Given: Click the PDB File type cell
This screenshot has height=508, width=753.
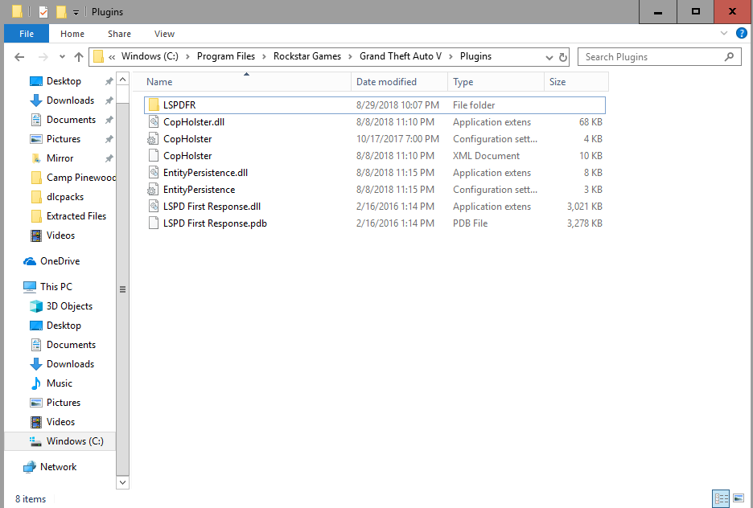Looking at the screenshot, I should tap(470, 223).
